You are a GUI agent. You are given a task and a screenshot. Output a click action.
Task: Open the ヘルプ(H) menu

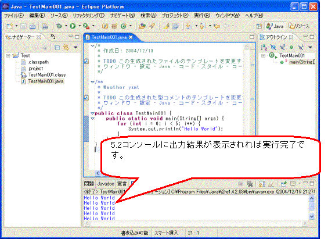point(254,16)
